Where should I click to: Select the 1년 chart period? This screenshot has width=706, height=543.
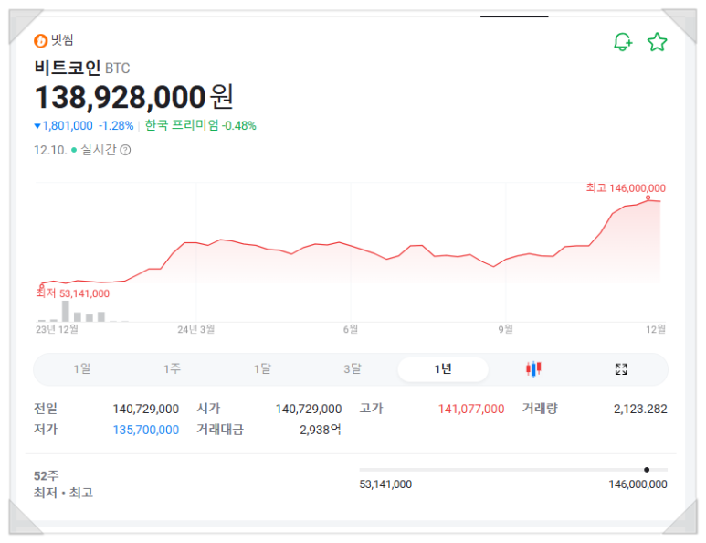tap(443, 369)
